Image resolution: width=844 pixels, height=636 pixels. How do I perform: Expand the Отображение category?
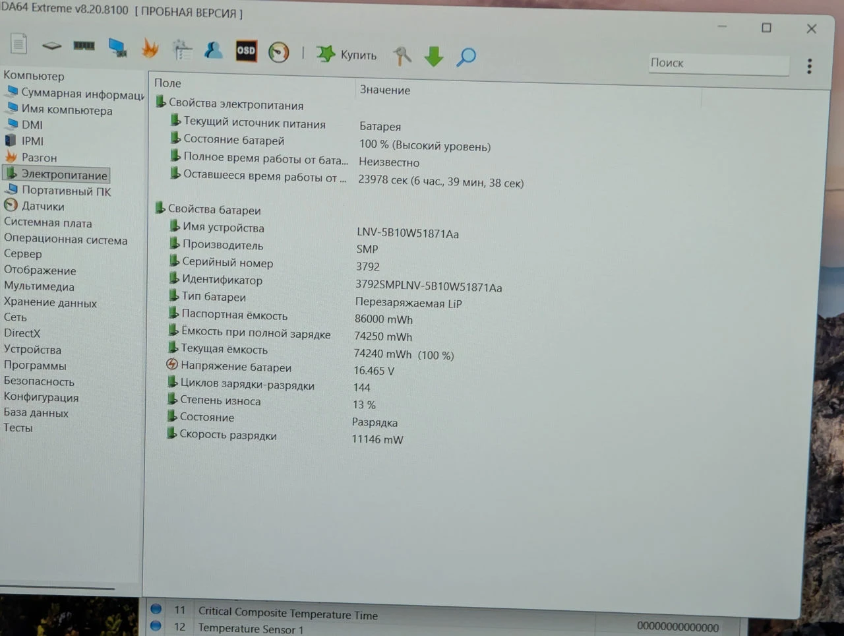[x=40, y=270]
